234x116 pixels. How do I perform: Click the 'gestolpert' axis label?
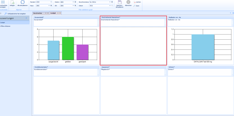82,62
